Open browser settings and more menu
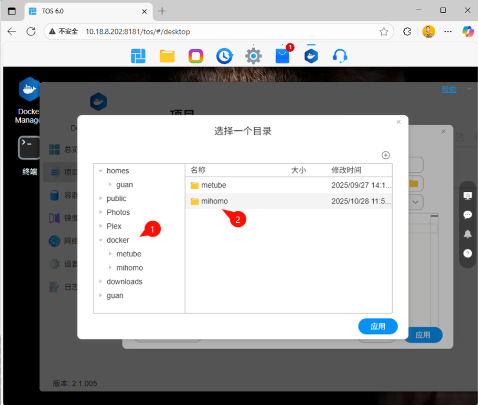This screenshot has height=405, width=478. (x=448, y=31)
